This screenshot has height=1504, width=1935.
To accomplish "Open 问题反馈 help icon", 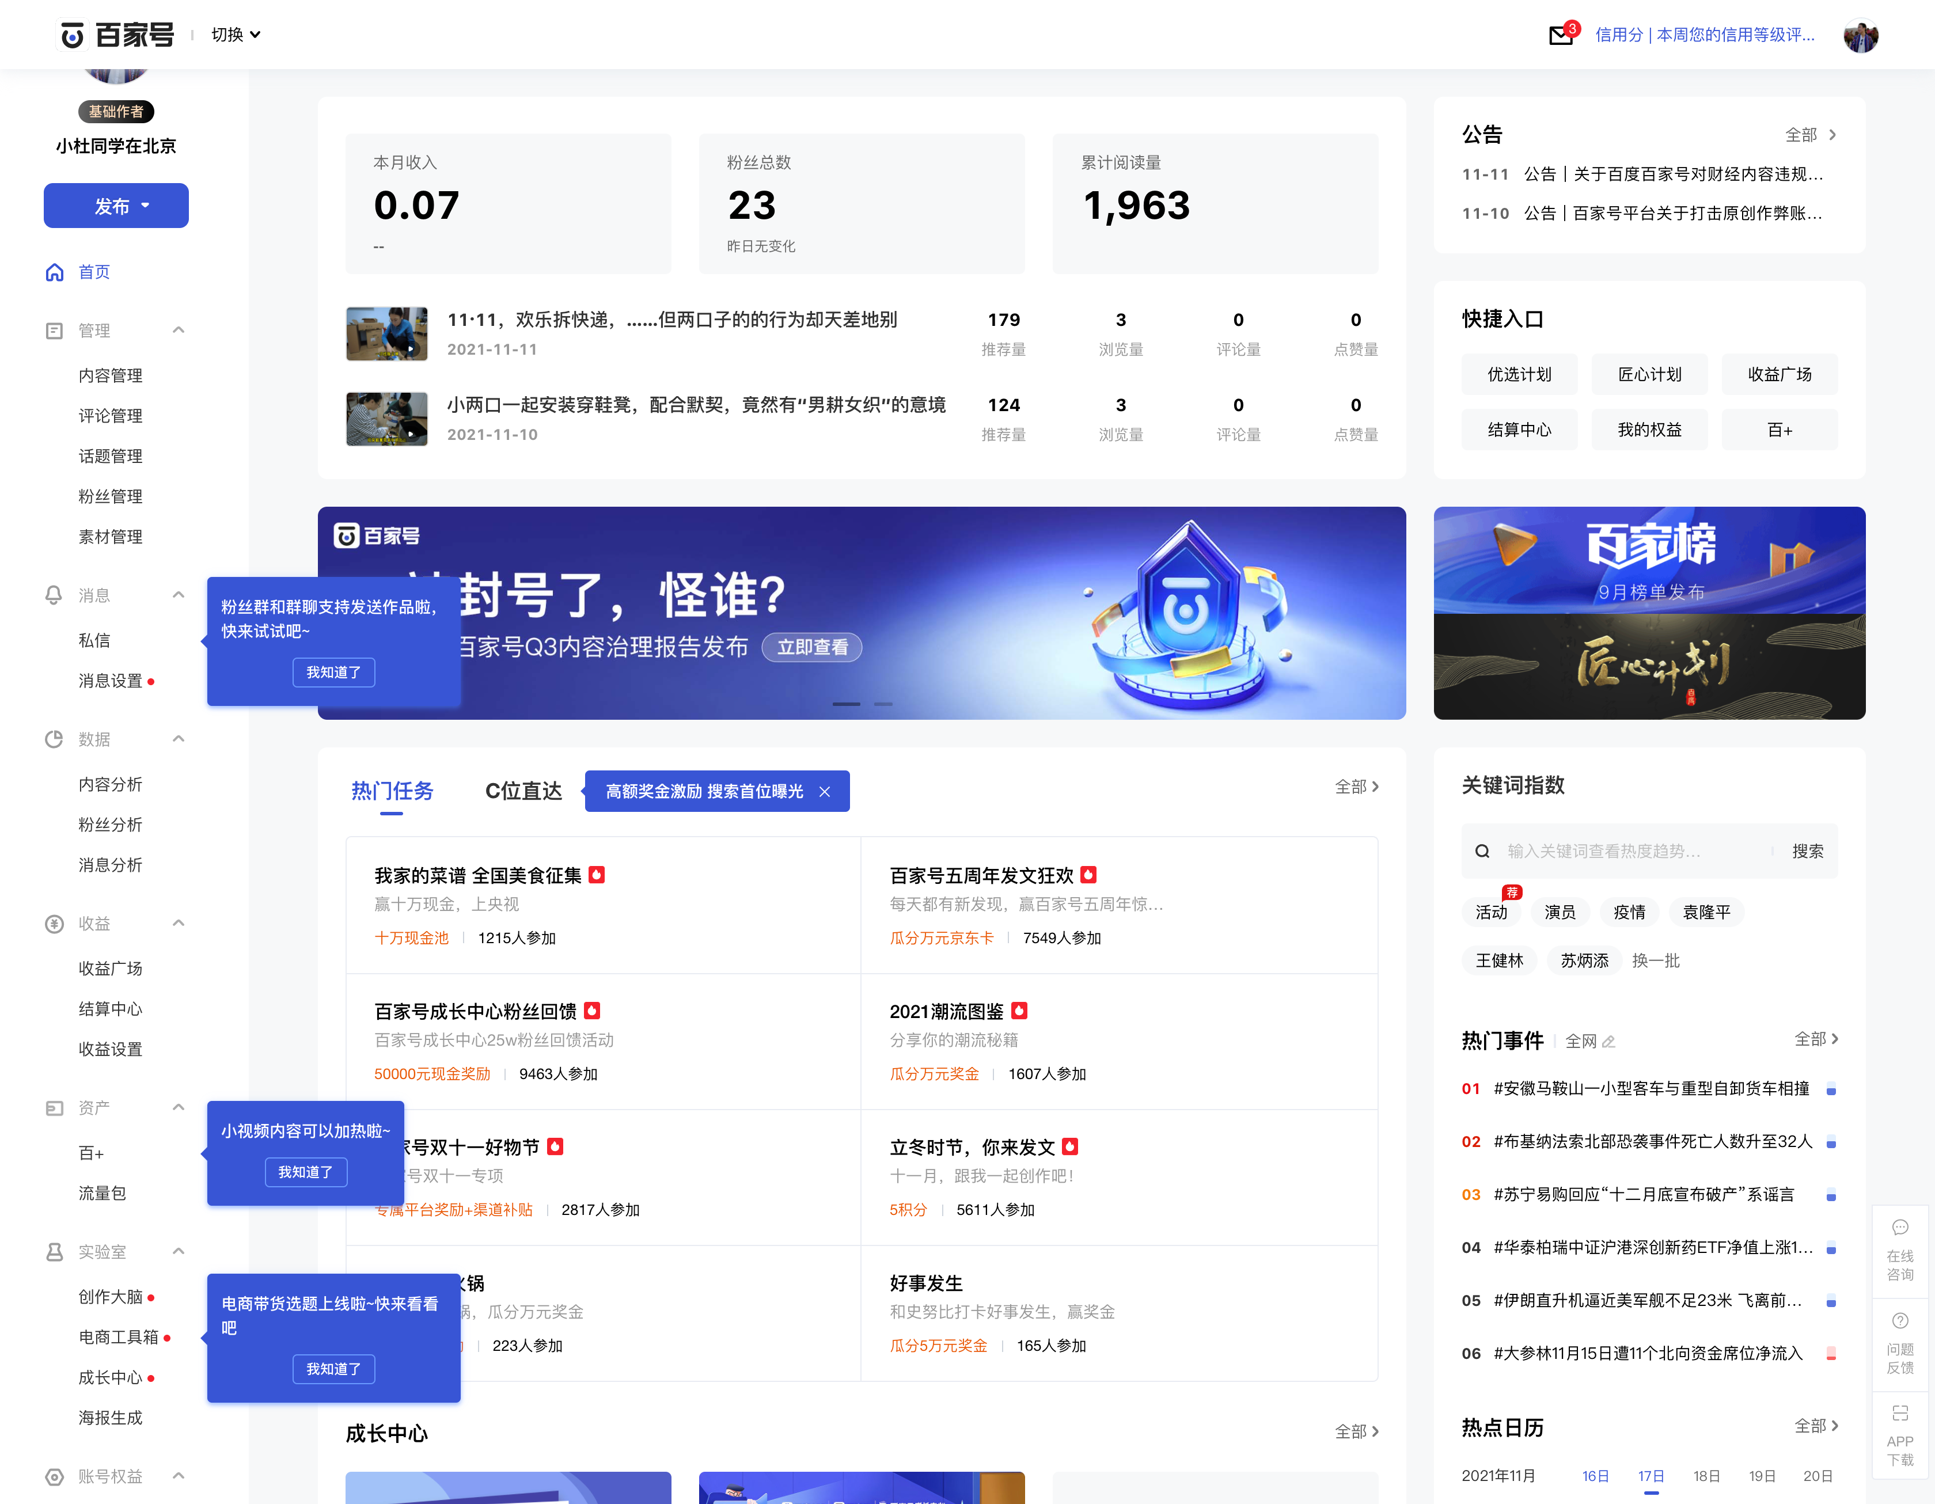I will 1899,1321.
